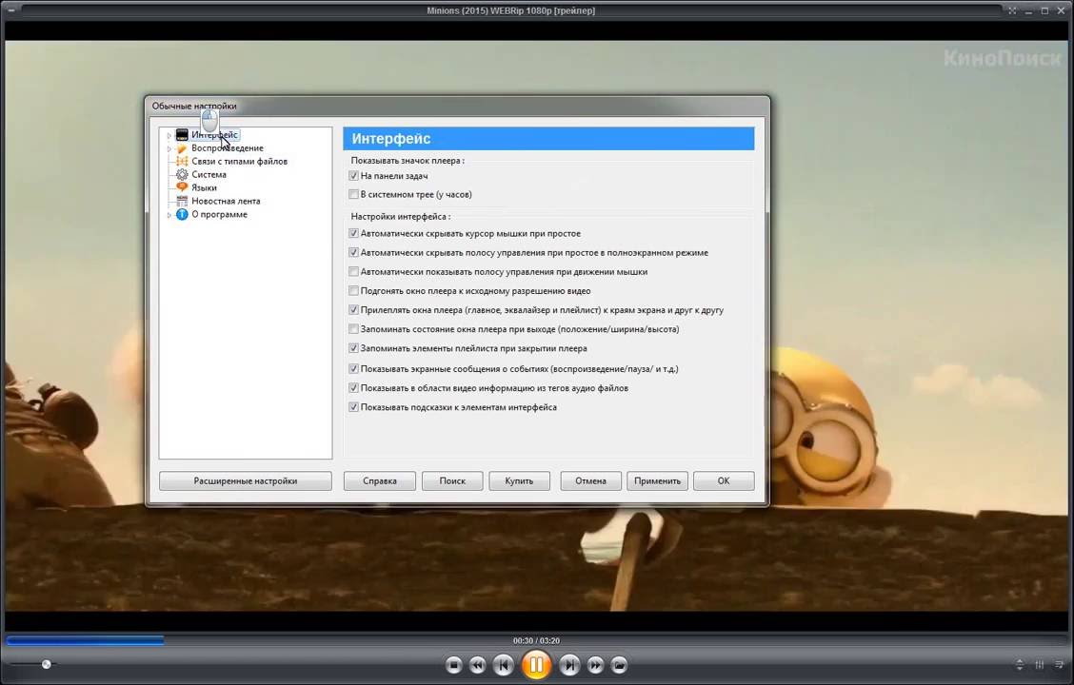This screenshot has height=685, width=1074.
Task: Click the video seek progress bar
Action: 536,640
